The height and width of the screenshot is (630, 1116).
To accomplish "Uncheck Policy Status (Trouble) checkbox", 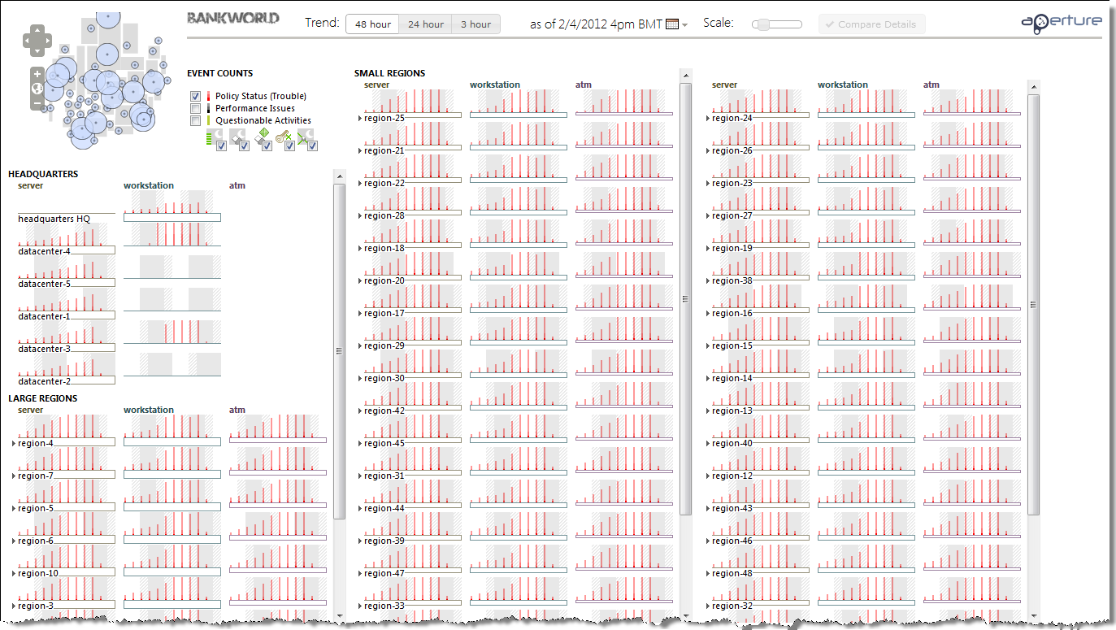I will [x=195, y=97].
